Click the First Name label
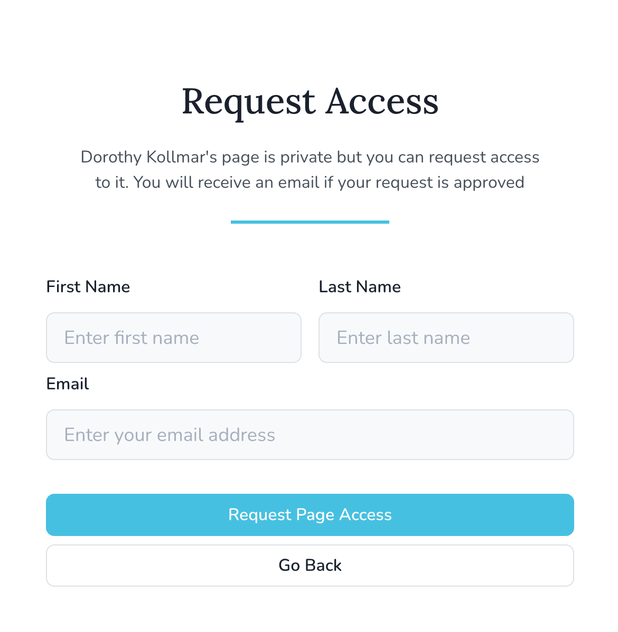This screenshot has height=632, width=618. pos(88,286)
